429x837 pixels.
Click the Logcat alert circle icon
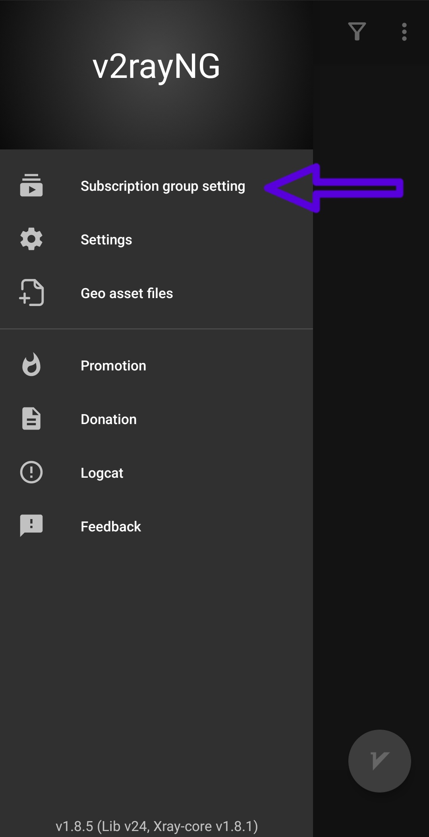pos(31,473)
